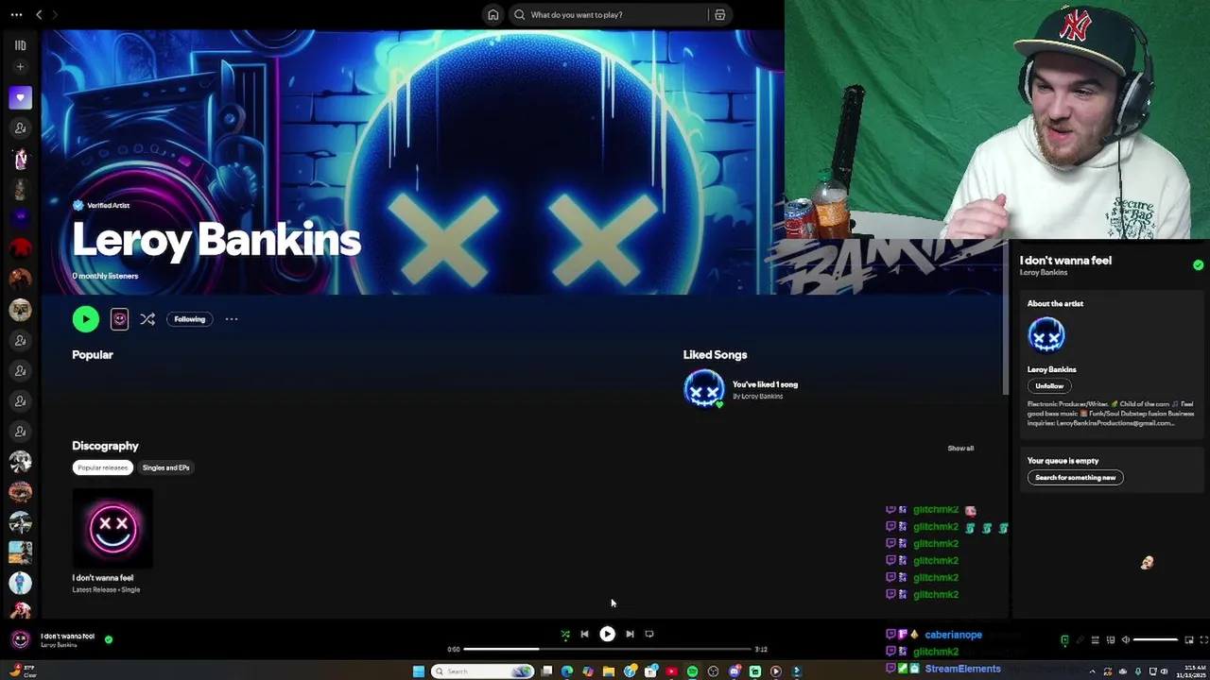Click the Spotify Home icon
This screenshot has width=1210, height=680.
pyautogui.click(x=493, y=15)
